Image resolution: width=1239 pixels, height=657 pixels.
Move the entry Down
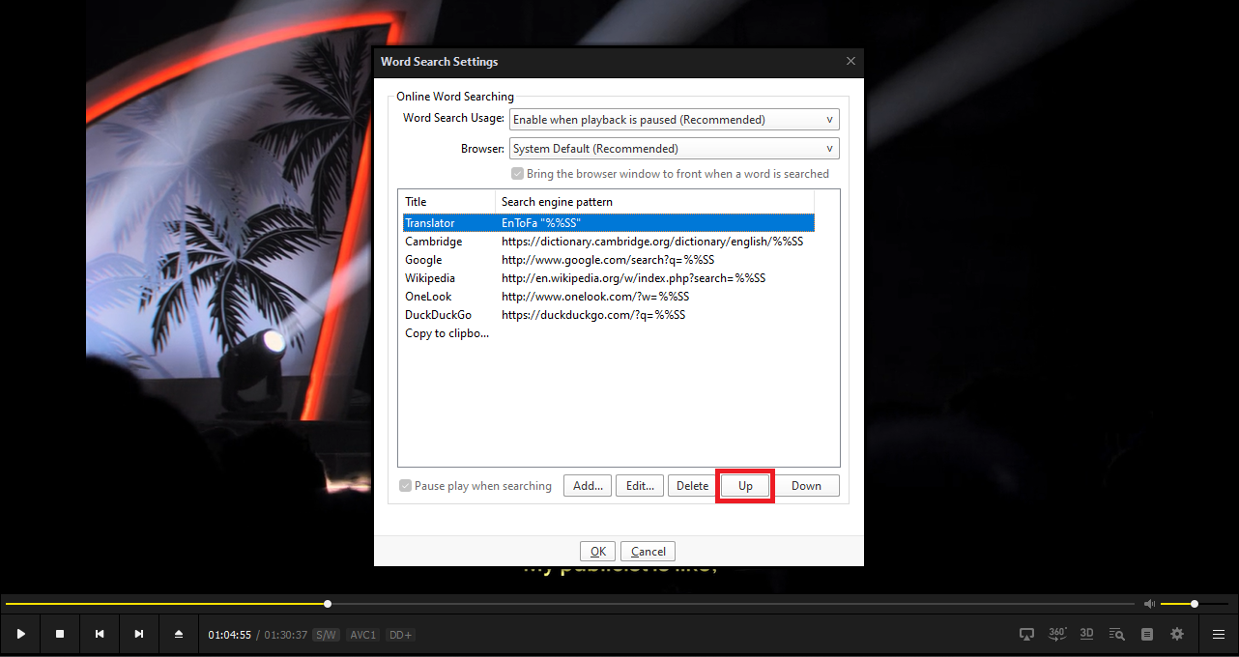806,486
